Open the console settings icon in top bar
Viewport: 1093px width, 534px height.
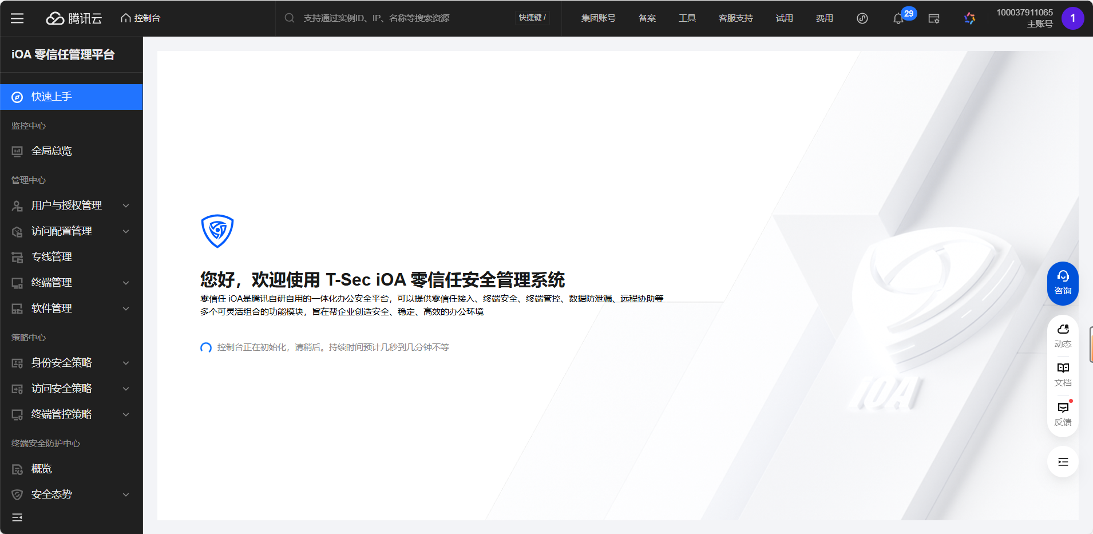point(933,18)
